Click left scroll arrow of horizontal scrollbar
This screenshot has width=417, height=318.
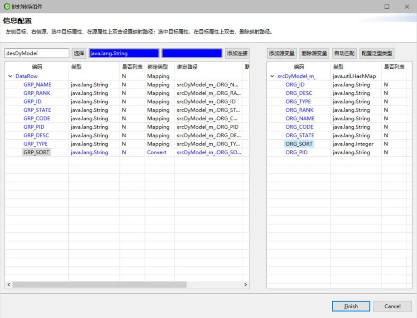(9, 284)
